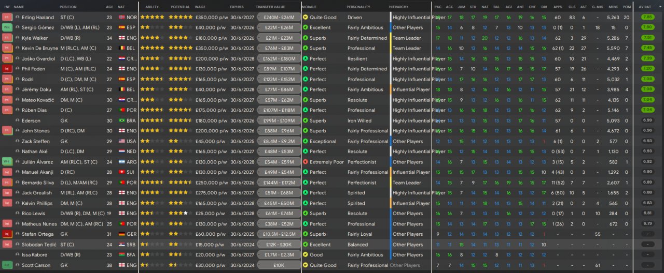
Task: Open the player info icon beside Issa Kaboré
Action: click(x=18, y=255)
